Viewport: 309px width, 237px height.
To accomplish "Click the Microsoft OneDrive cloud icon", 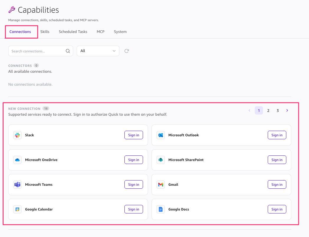I will click(17, 160).
